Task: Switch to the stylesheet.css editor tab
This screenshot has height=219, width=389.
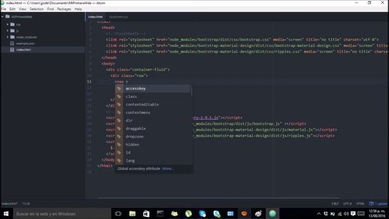Action: click(119, 16)
